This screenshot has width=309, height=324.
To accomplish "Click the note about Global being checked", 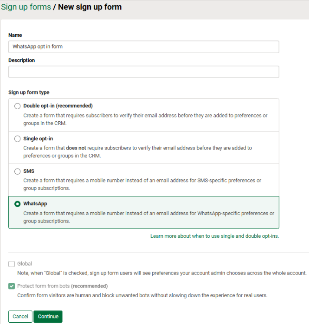I will tap(162, 273).
